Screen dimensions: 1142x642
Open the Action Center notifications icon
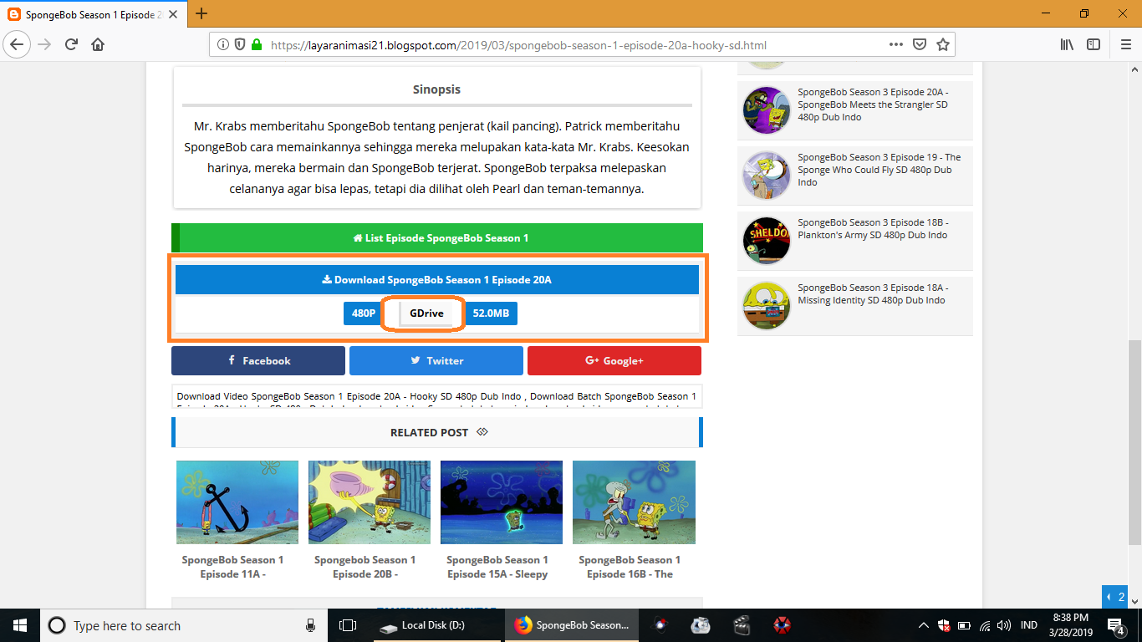pyautogui.click(x=1117, y=625)
